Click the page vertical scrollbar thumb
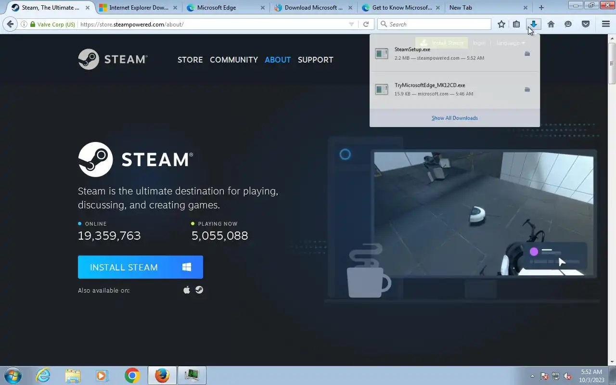Image resolution: width=616 pixels, height=385 pixels. click(612, 63)
